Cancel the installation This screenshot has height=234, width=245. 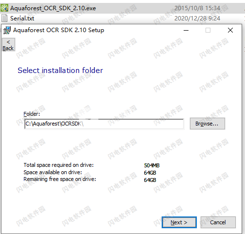[x=218, y=222]
